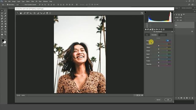Toggle the layer filter switch in Layers panel
This screenshot has height=110, width=196.
tap(184, 14)
